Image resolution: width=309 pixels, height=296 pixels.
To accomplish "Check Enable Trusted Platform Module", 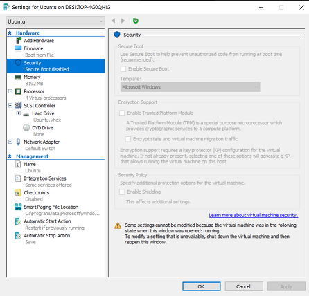I will (122, 113).
